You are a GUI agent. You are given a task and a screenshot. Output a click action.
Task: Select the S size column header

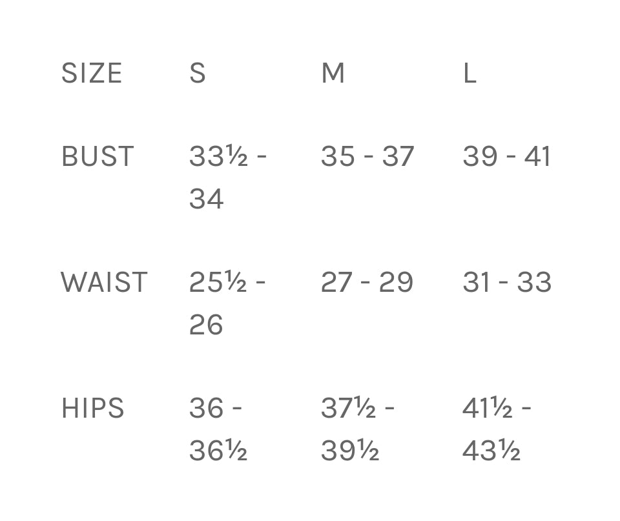click(198, 74)
